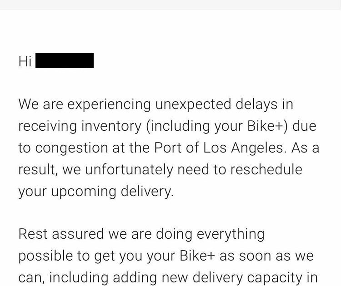
Task: Click the redacted name block after Hi
Action: pos(64,61)
